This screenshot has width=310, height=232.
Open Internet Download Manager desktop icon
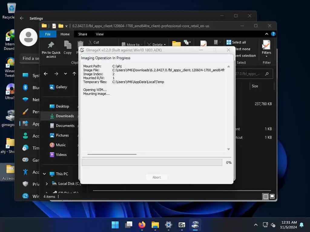pyautogui.click(x=9, y=40)
